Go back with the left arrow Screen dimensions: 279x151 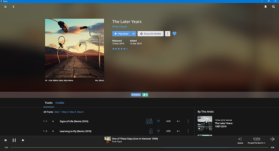(x=13, y=7)
